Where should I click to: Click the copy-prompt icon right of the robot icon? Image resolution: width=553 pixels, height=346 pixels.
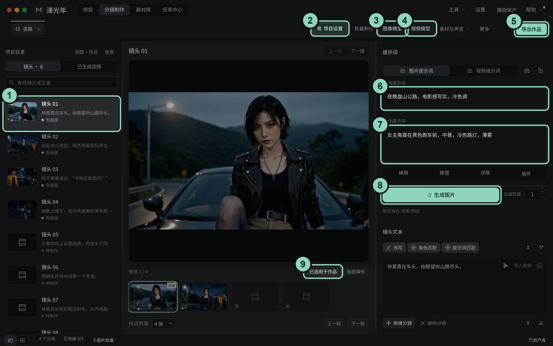541,71
